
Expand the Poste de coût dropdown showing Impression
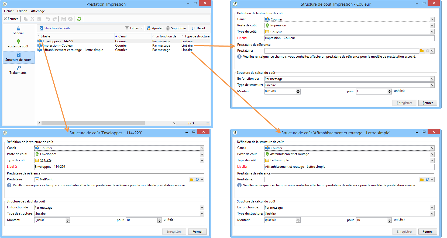(x=432, y=26)
